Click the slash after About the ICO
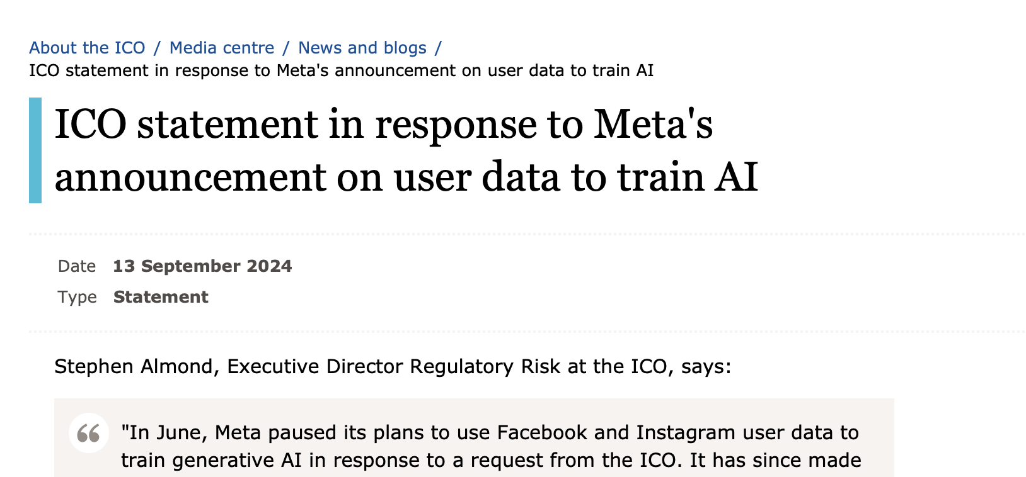Image resolution: width=1026 pixels, height=477 pixels. (158, 48)
